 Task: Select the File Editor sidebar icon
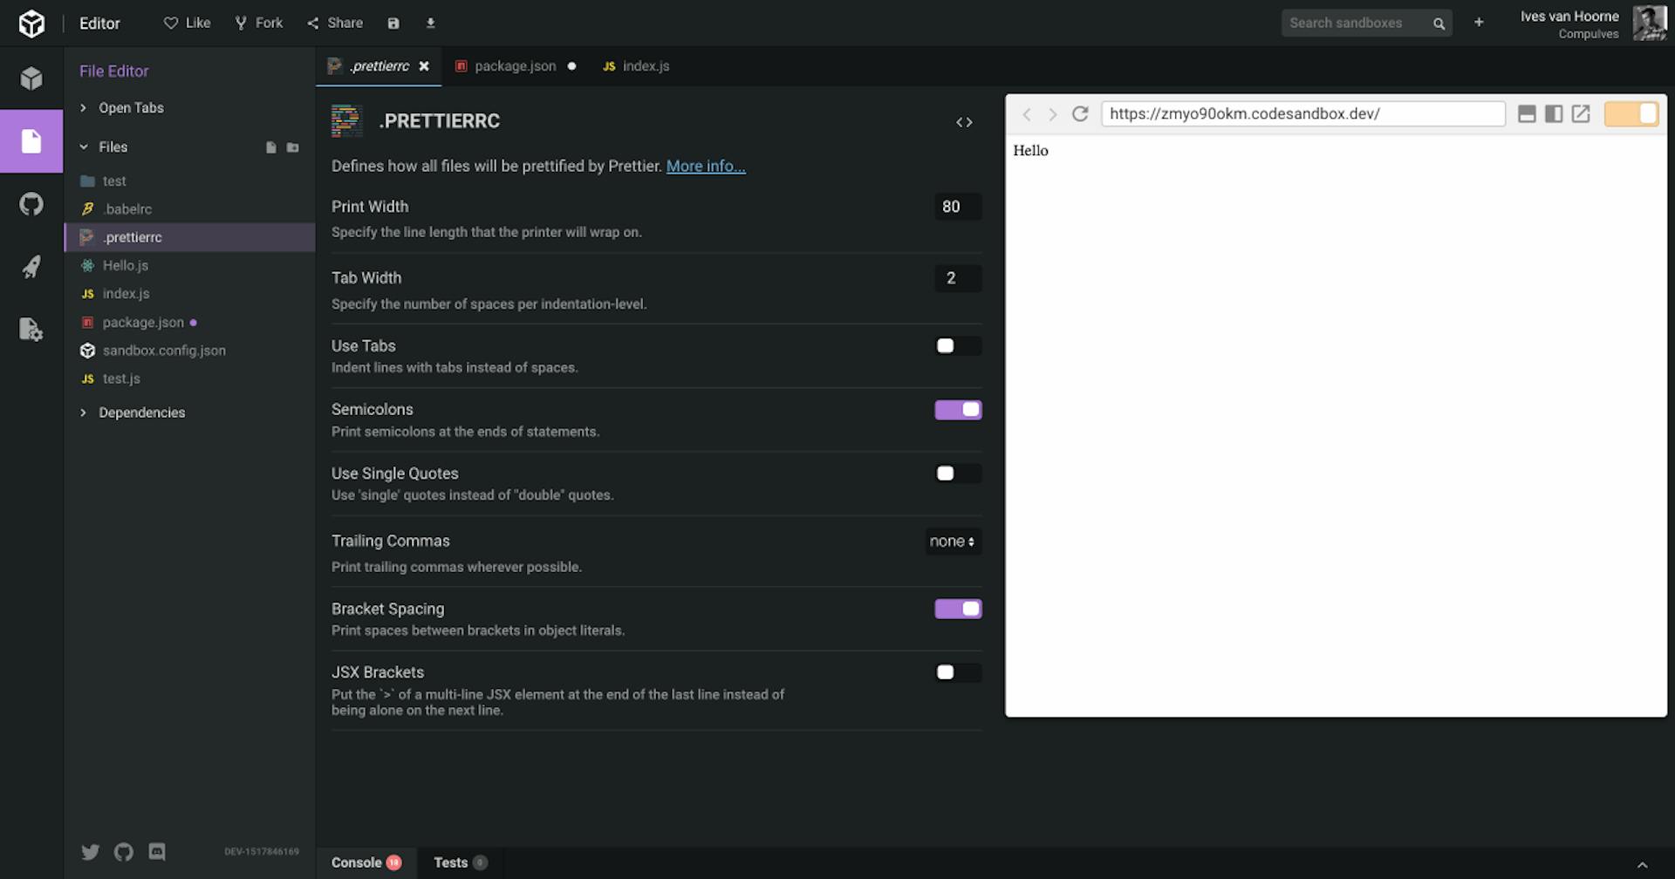31,140
